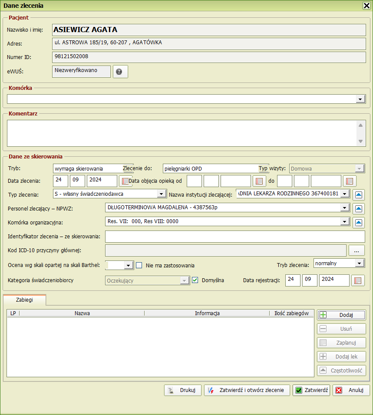Enable 'Nie ma zastosowania' checkbox

139,265
